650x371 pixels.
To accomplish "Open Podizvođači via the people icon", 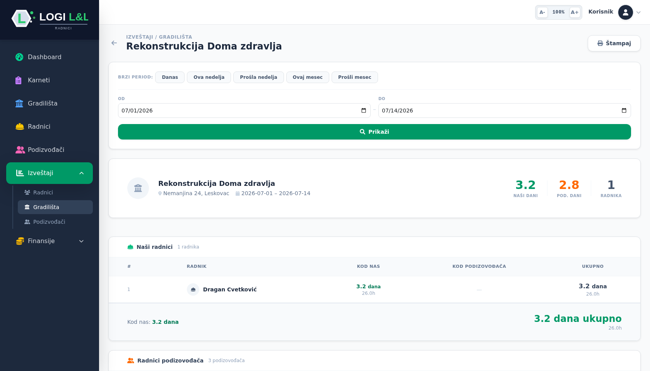I will click(x=20, y=150).
